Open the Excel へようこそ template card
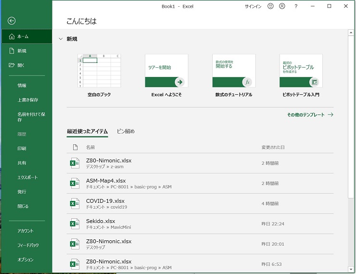The image size is (356, 274). click(166, 75)
